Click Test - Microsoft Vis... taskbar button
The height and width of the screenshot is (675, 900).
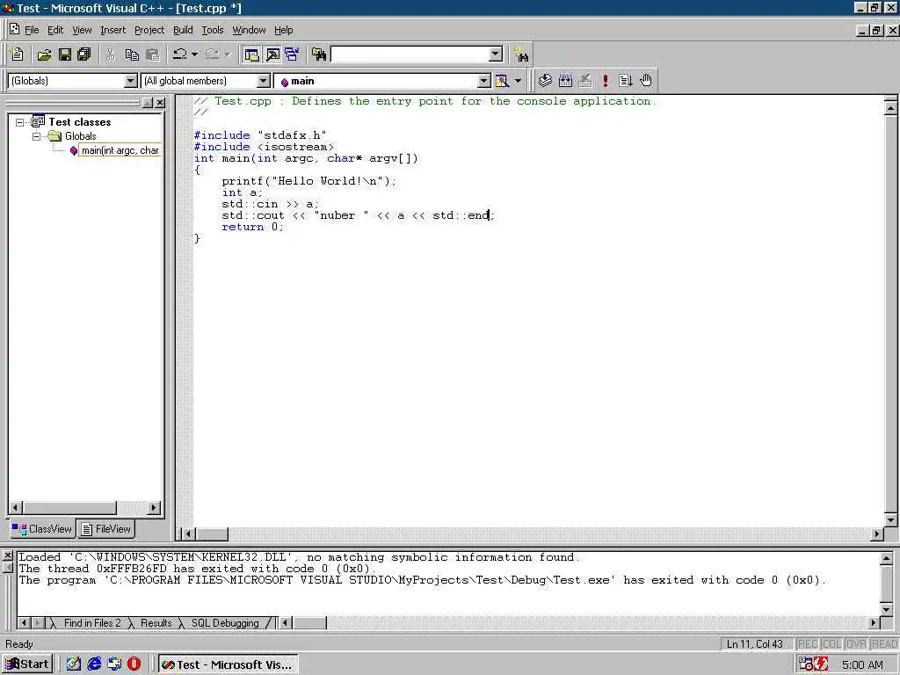tap(228, 664)
